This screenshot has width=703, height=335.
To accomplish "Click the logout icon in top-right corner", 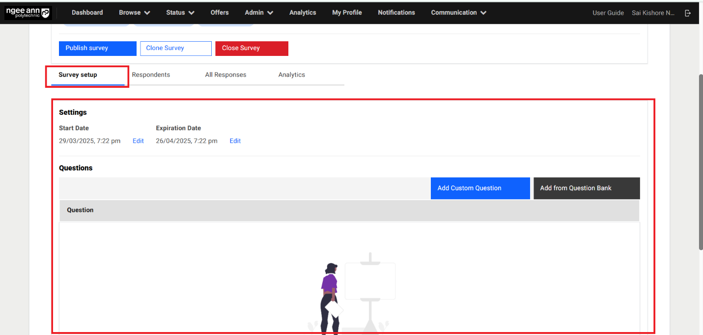I will (688, 13).
